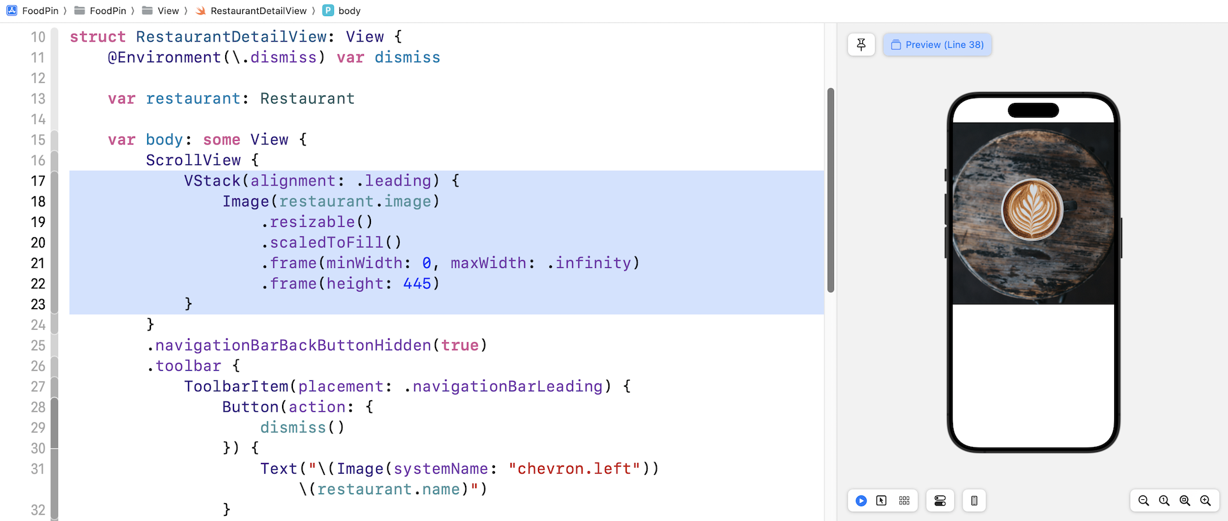Click line number 17 in gutter
Screen dimensions: 1228x521
point(38,181)
